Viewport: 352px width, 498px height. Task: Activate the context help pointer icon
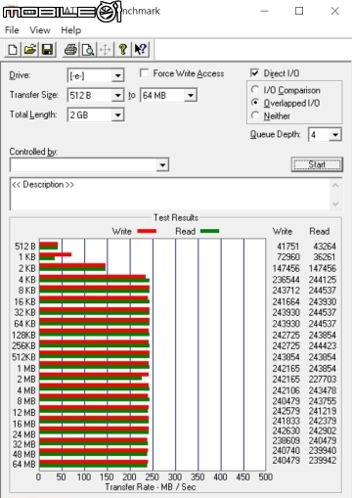pyautogui.click(x=141, y=50)
